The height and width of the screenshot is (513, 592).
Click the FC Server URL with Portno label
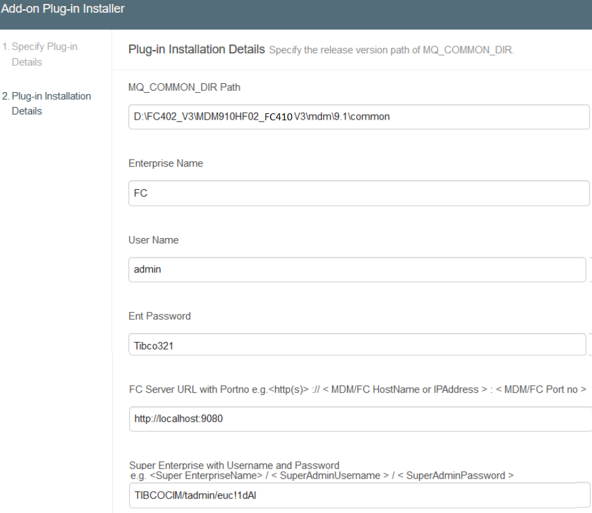point(357,389)
